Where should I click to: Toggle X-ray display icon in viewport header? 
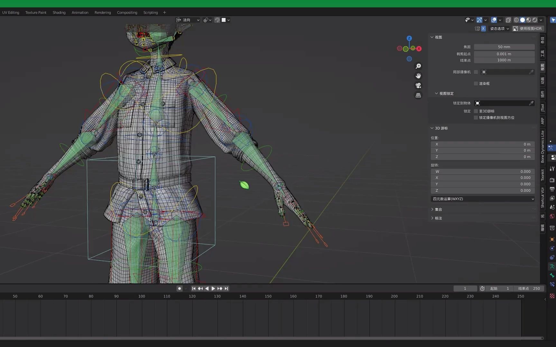click(508, 20)
